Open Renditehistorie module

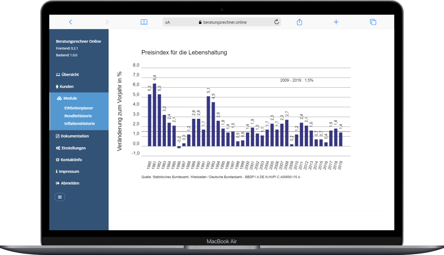tap(78, 116)
